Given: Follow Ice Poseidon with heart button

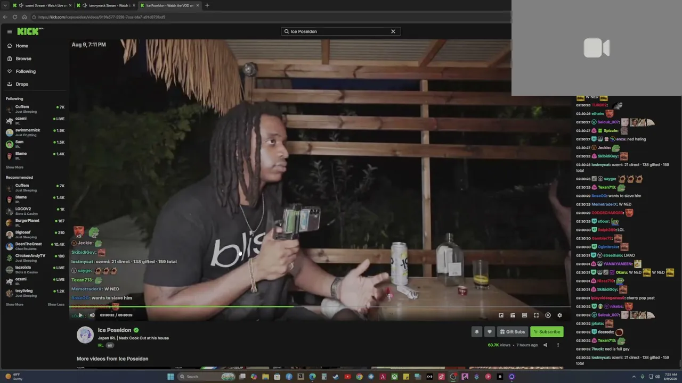Looking at the screenshot, I should pos(490,332).
